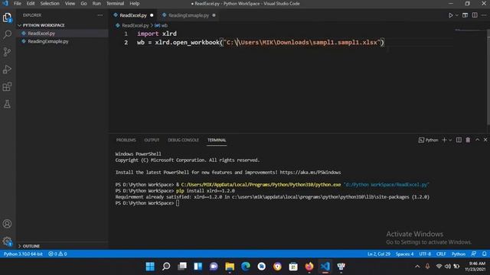Select the Python terminal shell label
490x275 pixels.
(x=429, y=140)
